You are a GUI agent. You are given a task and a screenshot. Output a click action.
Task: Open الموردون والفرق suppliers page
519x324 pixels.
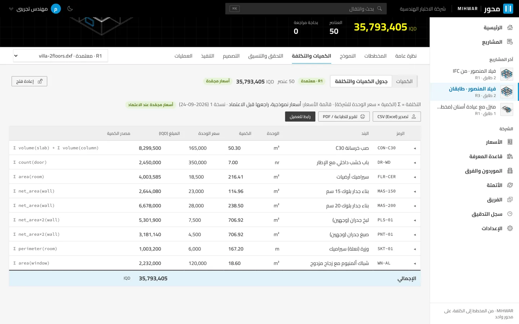[x=474, y=171]
